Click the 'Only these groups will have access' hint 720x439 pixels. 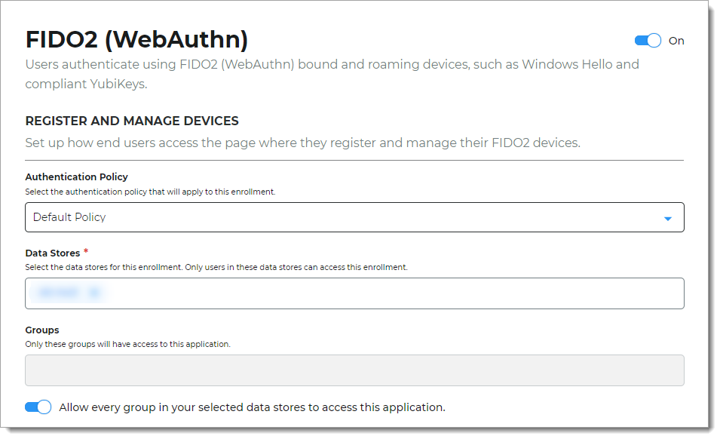pyautogui.click(x=127, y=344)
